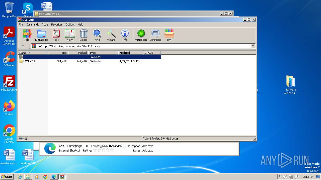This screenshot has width=321, height=180.
Task: Click the 1/27/2011 modified date cell
Action: pyautogui.click(x=131, y=61)
